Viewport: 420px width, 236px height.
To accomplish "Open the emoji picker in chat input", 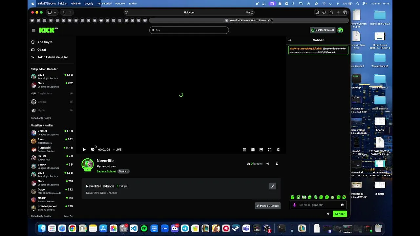I will point(342,205).
